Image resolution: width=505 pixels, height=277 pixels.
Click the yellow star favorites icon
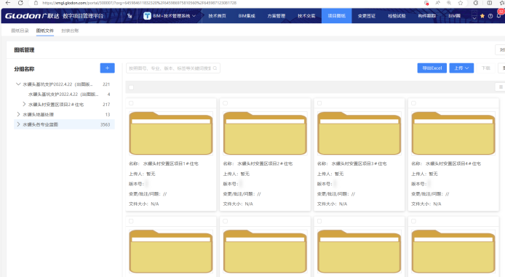[482, 16]
